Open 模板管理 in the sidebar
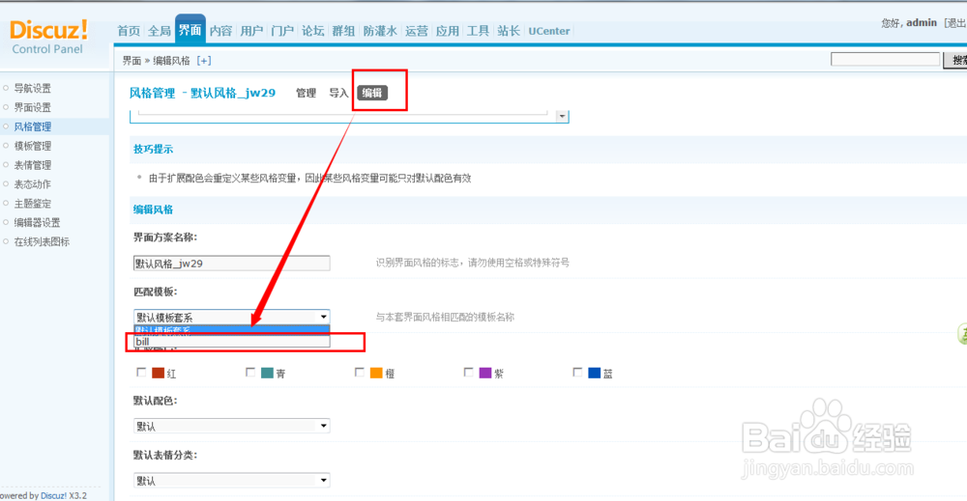The height and width of the screenshot is (501, 967). [x=32, y=145]
